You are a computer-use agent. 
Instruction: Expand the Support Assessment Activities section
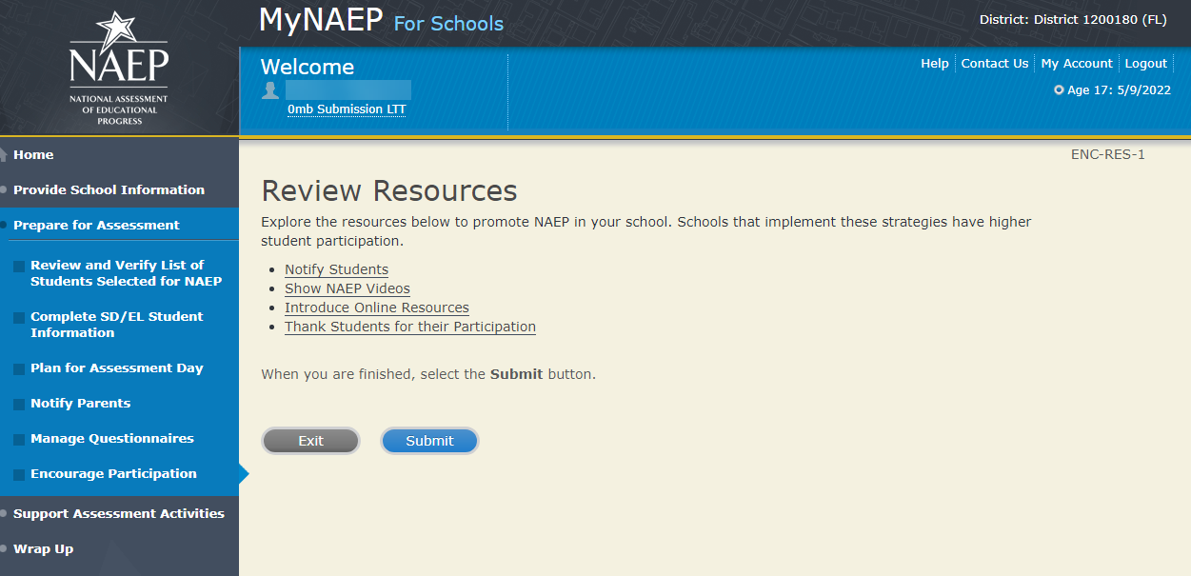click(x=118, y=513)
